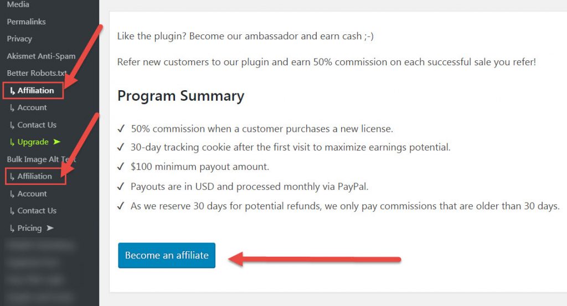Select Contact Us above the green Upgrade link
This screenshot has width=567, height=306.
pyautogui.click(x=33, y=125)
